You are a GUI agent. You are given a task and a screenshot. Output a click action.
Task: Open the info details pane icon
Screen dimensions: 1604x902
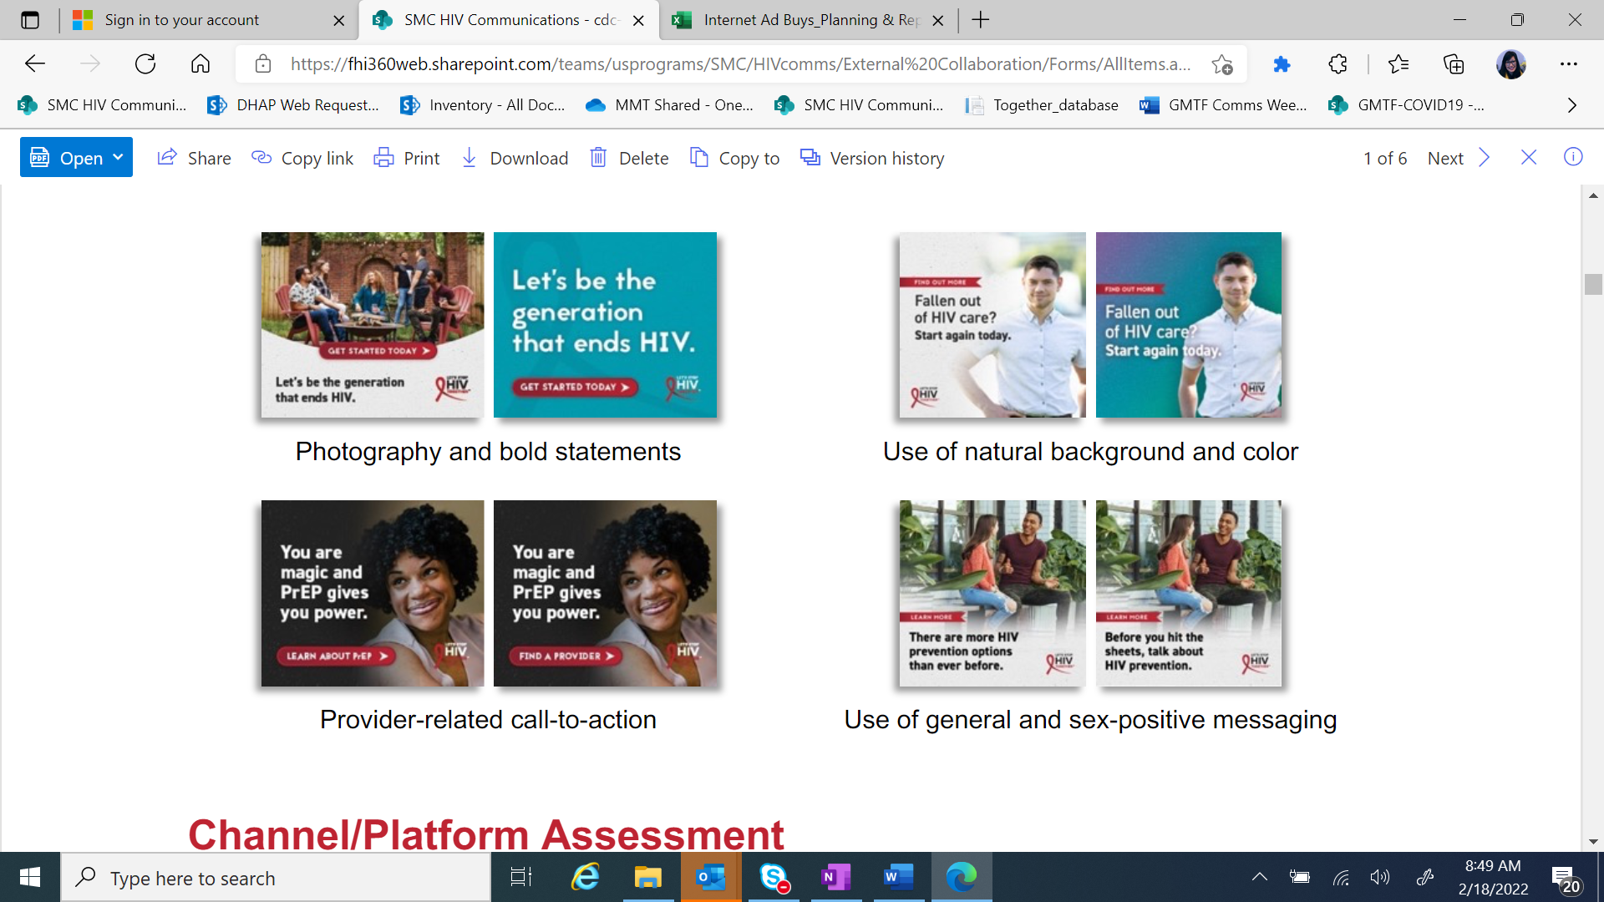(1573, 157)
